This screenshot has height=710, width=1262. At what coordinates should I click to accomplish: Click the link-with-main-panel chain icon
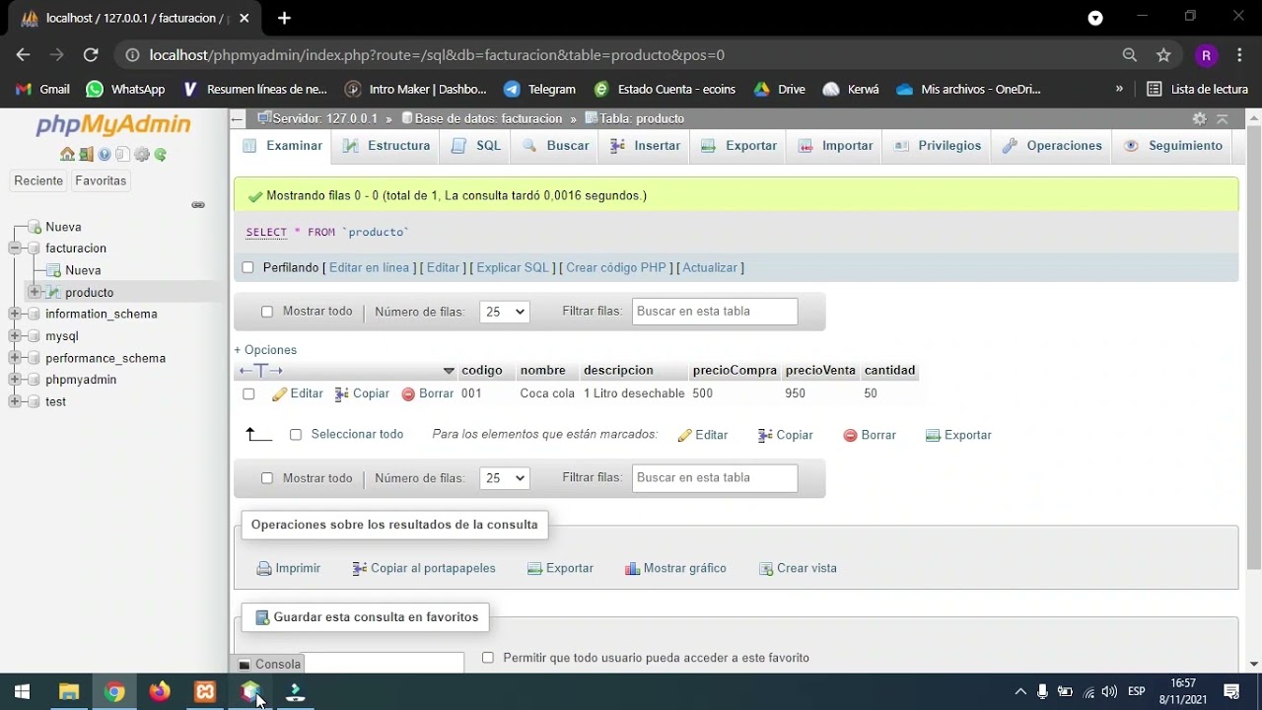click(198, 205)
